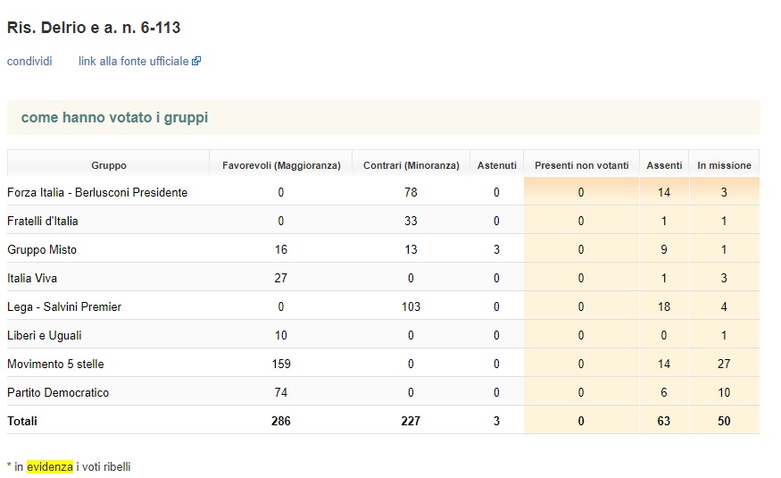Screen dimensions: 781x478
Task: Click the 'Astenuti' column header
Action: pyautogui.click(x=496, y=165)
